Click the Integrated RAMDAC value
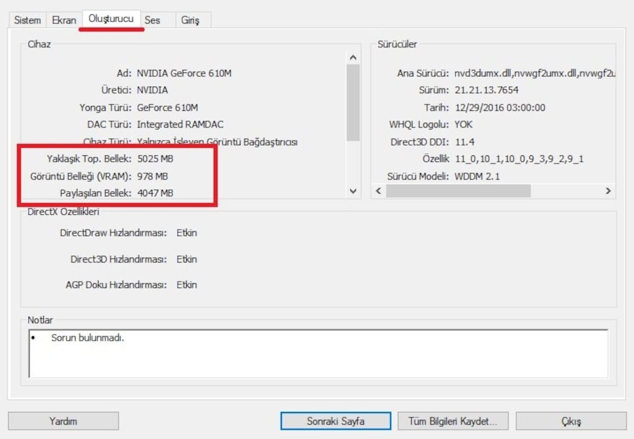This screenshot has height=439, width=634. [180, 124]
